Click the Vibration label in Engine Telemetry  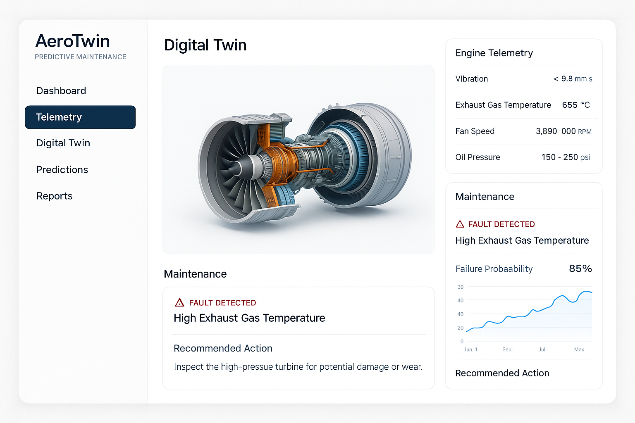472,79
